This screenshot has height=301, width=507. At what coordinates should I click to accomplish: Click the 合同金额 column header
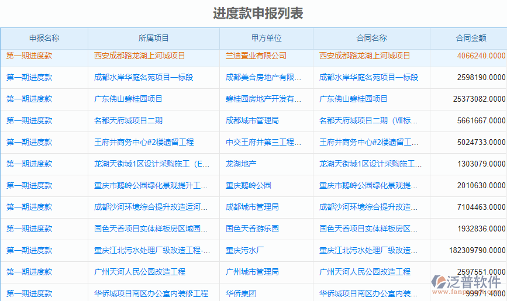click(471, 38)
